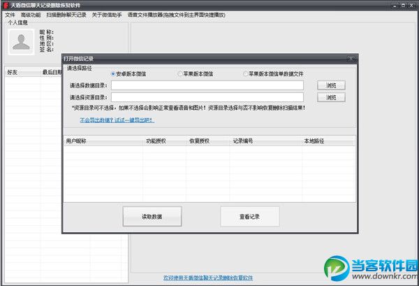Viewport: 419px width, 286px height.
Task: Click 浏览 button for resource directory
Action: [331, 97]
